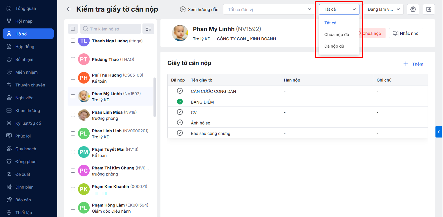Click Phan Linh Misa's avatar photo in list

(84, 115)
